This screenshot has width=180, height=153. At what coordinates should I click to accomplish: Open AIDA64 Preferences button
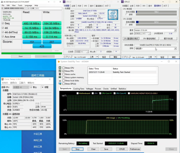135,149
